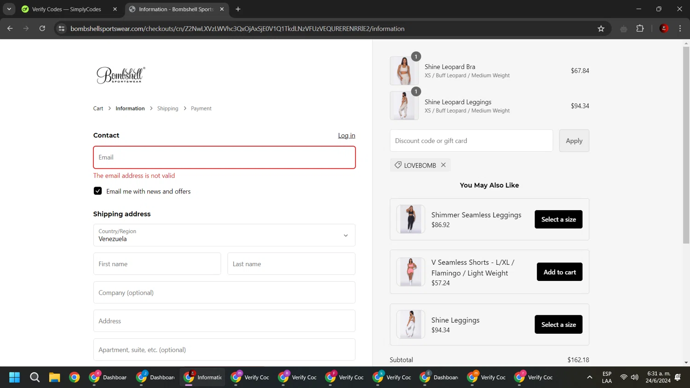Screen dimensions: 690x388
Task: Remove the LOVEBOMB discount code
Action: click(x=443, y=165)
